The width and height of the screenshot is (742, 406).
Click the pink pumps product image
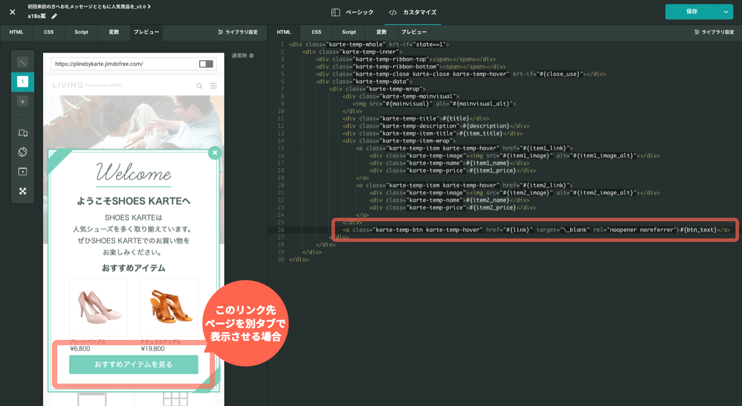point(98,307)
